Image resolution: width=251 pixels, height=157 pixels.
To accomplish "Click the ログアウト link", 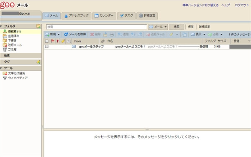I will click(242, 5).
